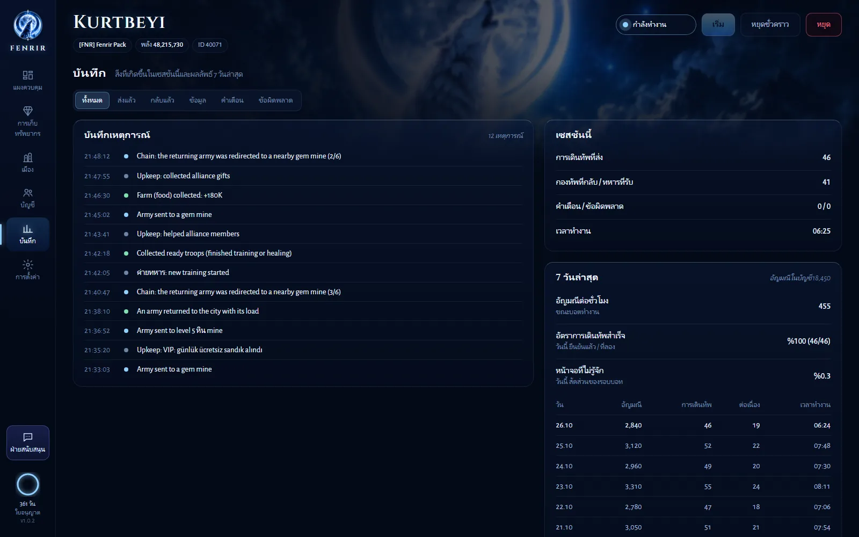Click อัญมณีต่อชั่วโมง 455 stat row
This screenshot has width=859, height=537.
[x=693, y=306]
